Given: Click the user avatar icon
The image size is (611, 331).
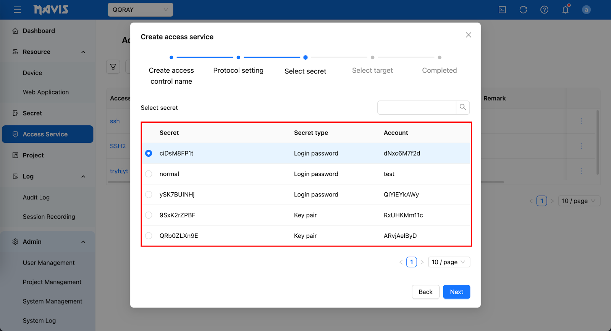Looking at the screenshot, I should pos(586,10).
